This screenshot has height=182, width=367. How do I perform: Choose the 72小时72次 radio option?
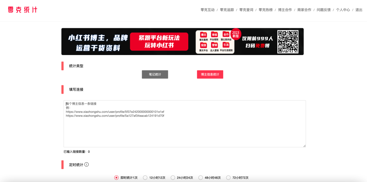pos(228,178)
